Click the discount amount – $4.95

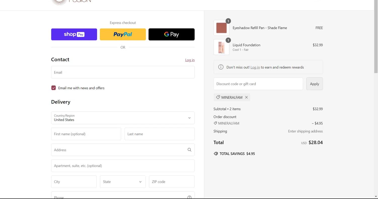pos(317,123)
